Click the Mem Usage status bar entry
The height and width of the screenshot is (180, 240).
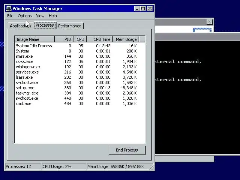tap(118, 166)
